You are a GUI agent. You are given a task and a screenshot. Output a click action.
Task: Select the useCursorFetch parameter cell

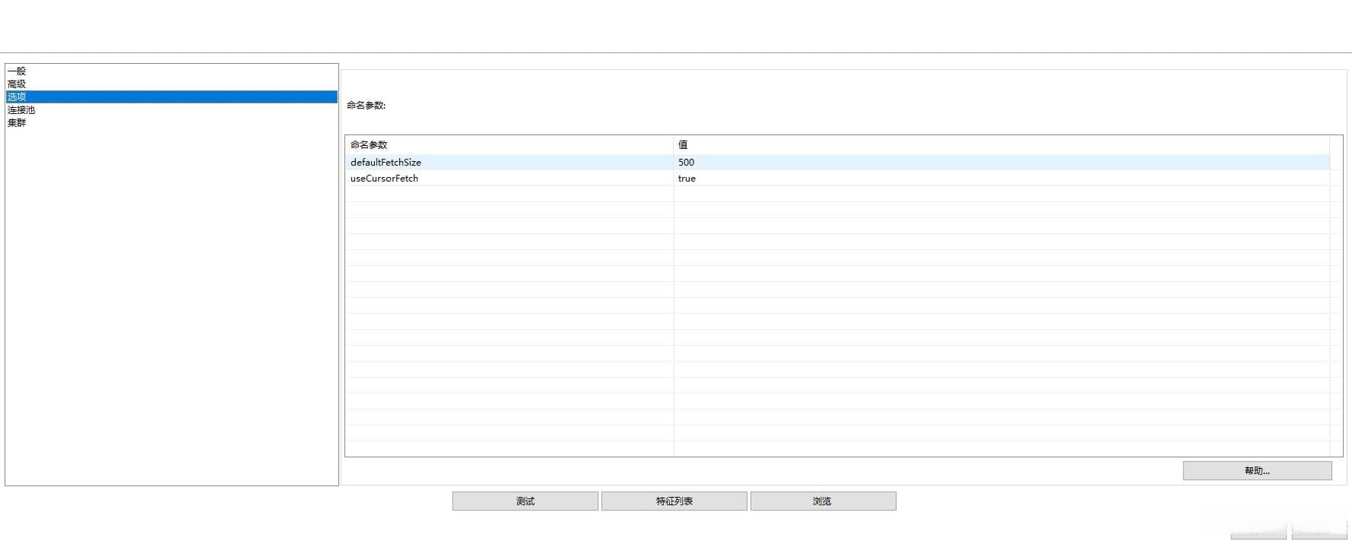509,179
